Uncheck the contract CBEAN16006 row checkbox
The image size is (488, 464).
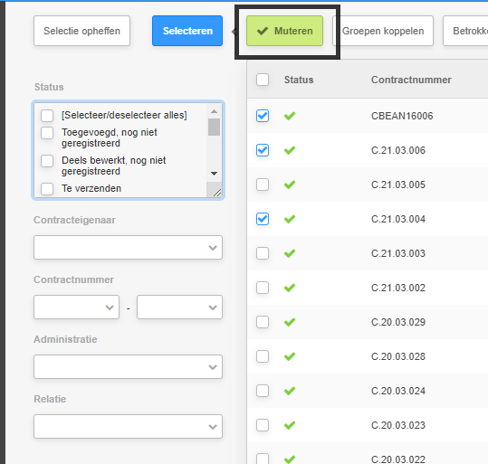263,116
